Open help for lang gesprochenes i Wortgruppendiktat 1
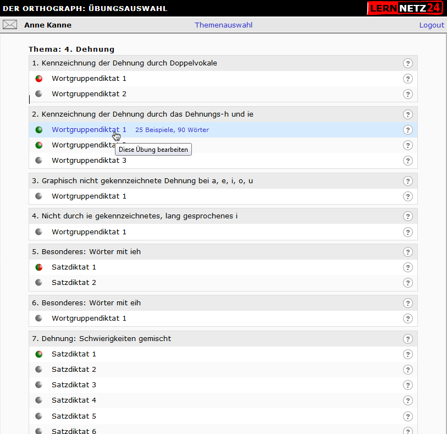 tap(408, 232)
